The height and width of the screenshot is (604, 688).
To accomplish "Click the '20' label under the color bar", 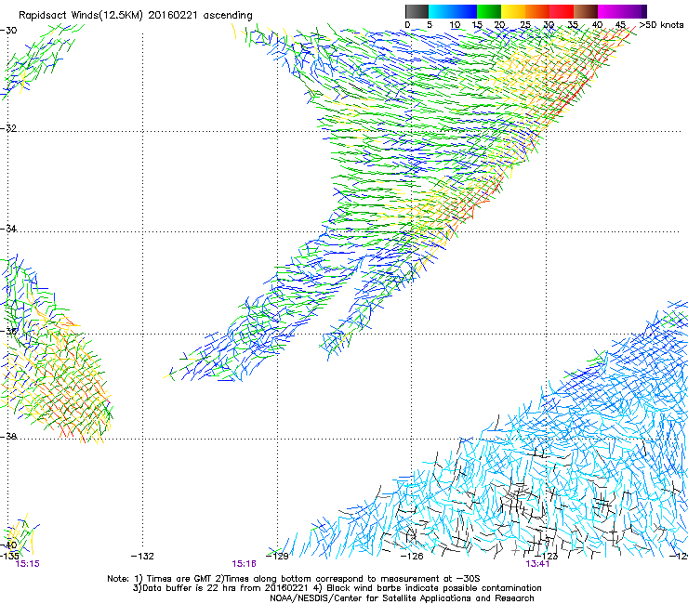I will pos(499,25).
